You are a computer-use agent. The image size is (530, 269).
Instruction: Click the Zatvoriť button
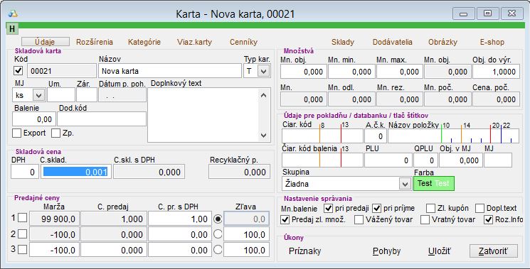pyautogui.click(x=494, y=251)
